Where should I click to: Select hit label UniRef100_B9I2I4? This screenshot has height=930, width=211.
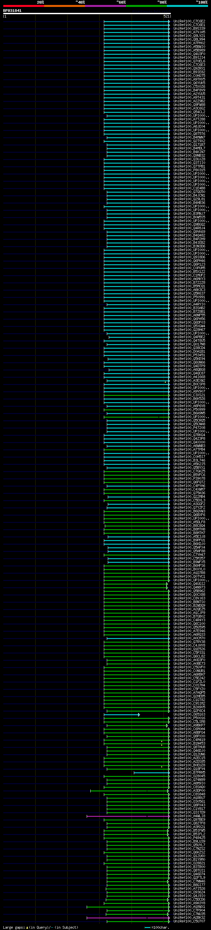(x=189, y=57)
